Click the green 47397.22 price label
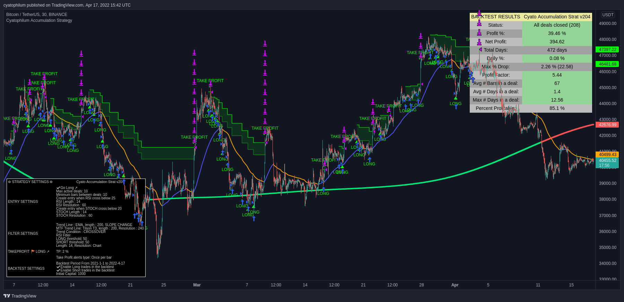The width and height of the screenshot is (624, 302). coord(607,50)
